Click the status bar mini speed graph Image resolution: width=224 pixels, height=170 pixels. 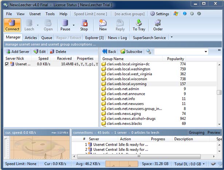[122, 164]
